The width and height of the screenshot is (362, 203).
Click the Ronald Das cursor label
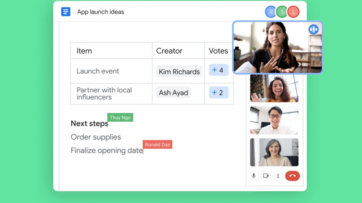point(157,145)
